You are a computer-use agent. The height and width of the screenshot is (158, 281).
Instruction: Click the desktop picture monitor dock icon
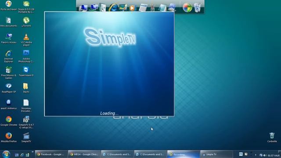(x=123, y=7)
